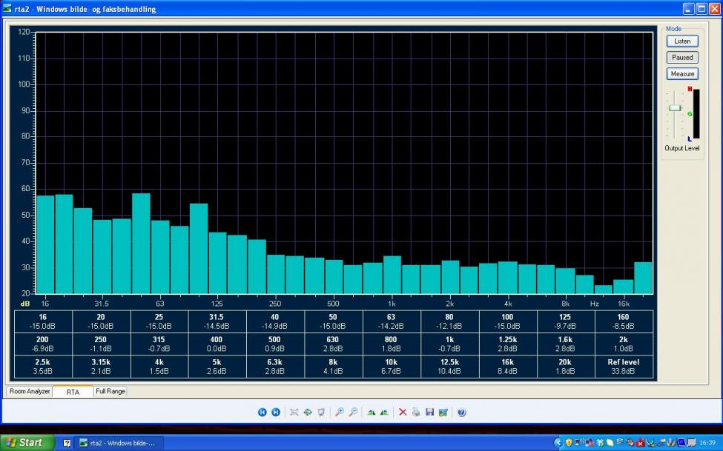Start the slide show
The width and height of the screenshot is (723, 451).
click(x=321, y=412)
